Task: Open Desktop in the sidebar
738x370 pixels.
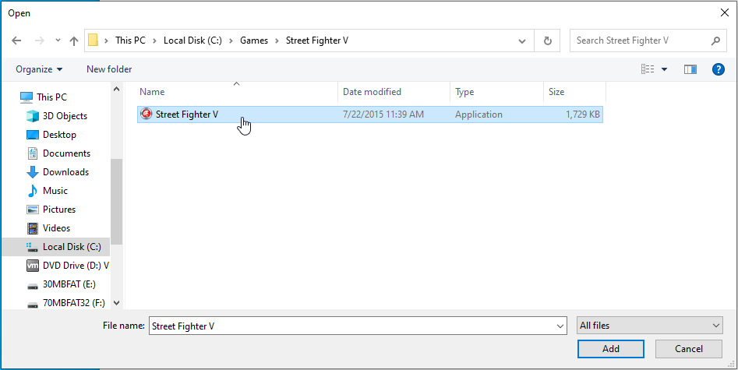Action: 59,135
